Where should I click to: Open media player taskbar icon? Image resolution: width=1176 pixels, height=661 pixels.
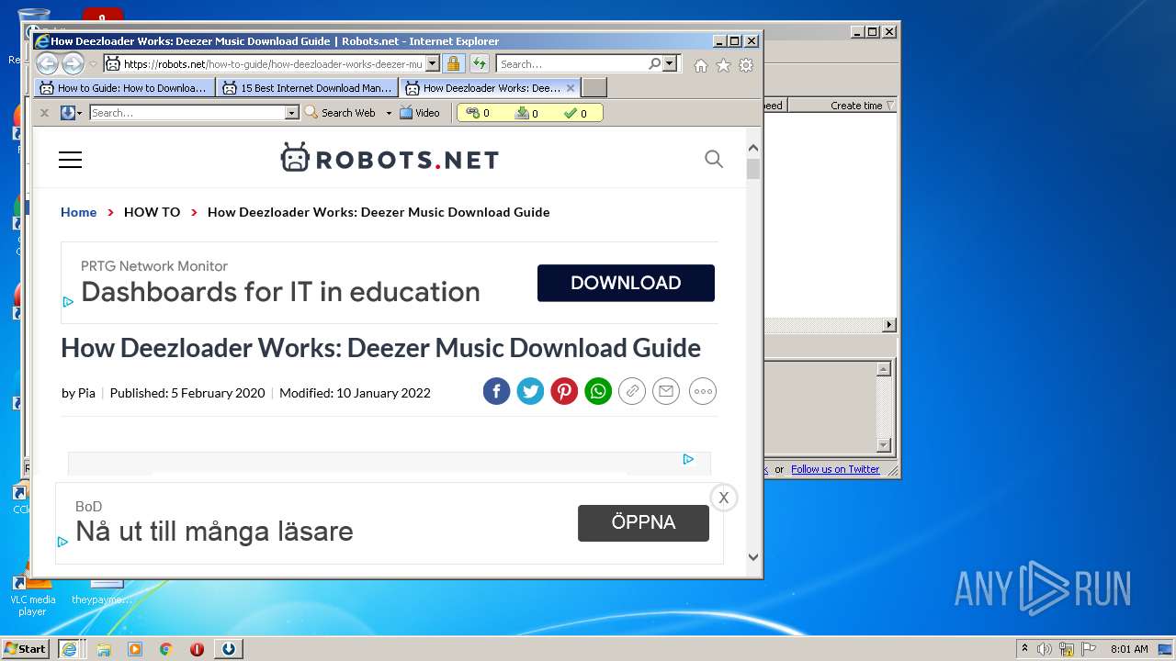[x=135, y=648]
